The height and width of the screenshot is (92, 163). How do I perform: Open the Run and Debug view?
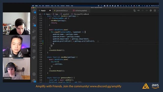tap(34, 31)
